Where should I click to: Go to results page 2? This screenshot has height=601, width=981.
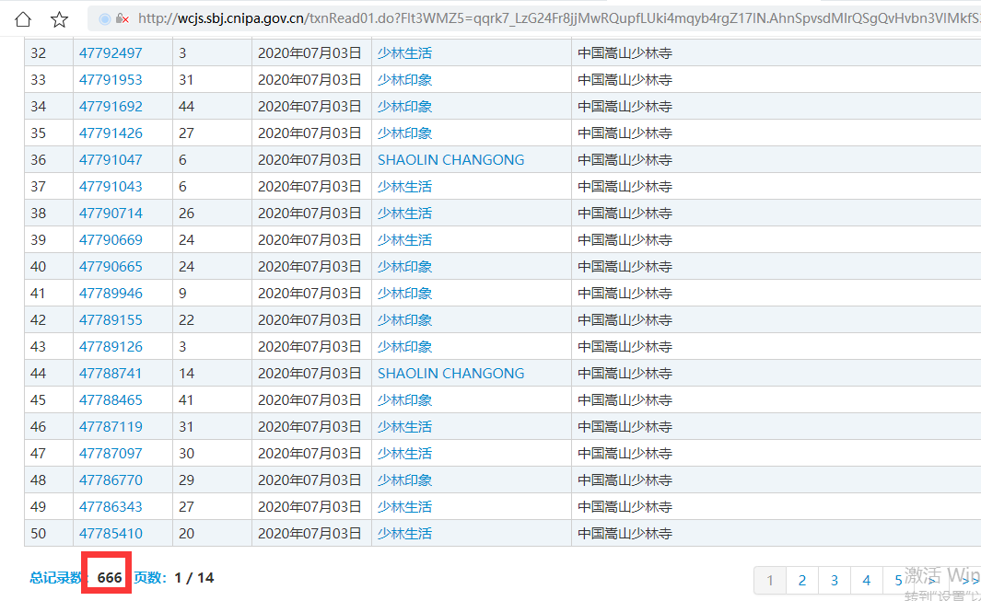coord(802,580)
